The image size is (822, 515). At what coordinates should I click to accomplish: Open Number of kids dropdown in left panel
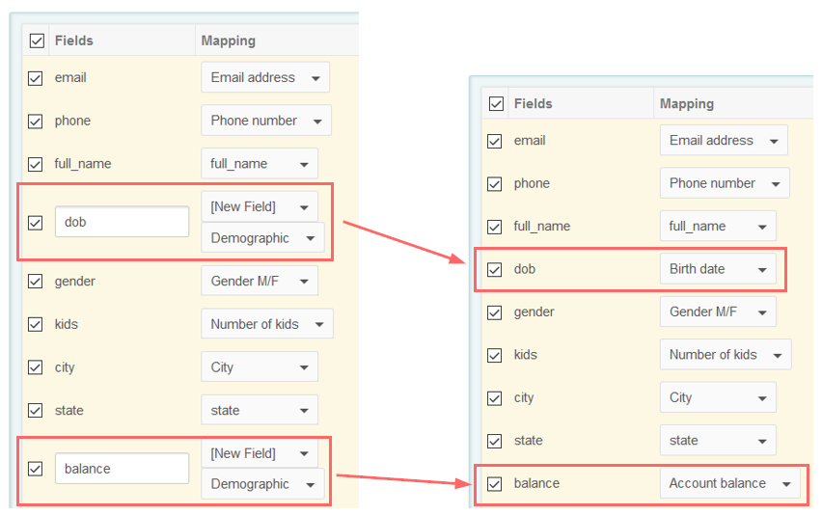point(267,324)
